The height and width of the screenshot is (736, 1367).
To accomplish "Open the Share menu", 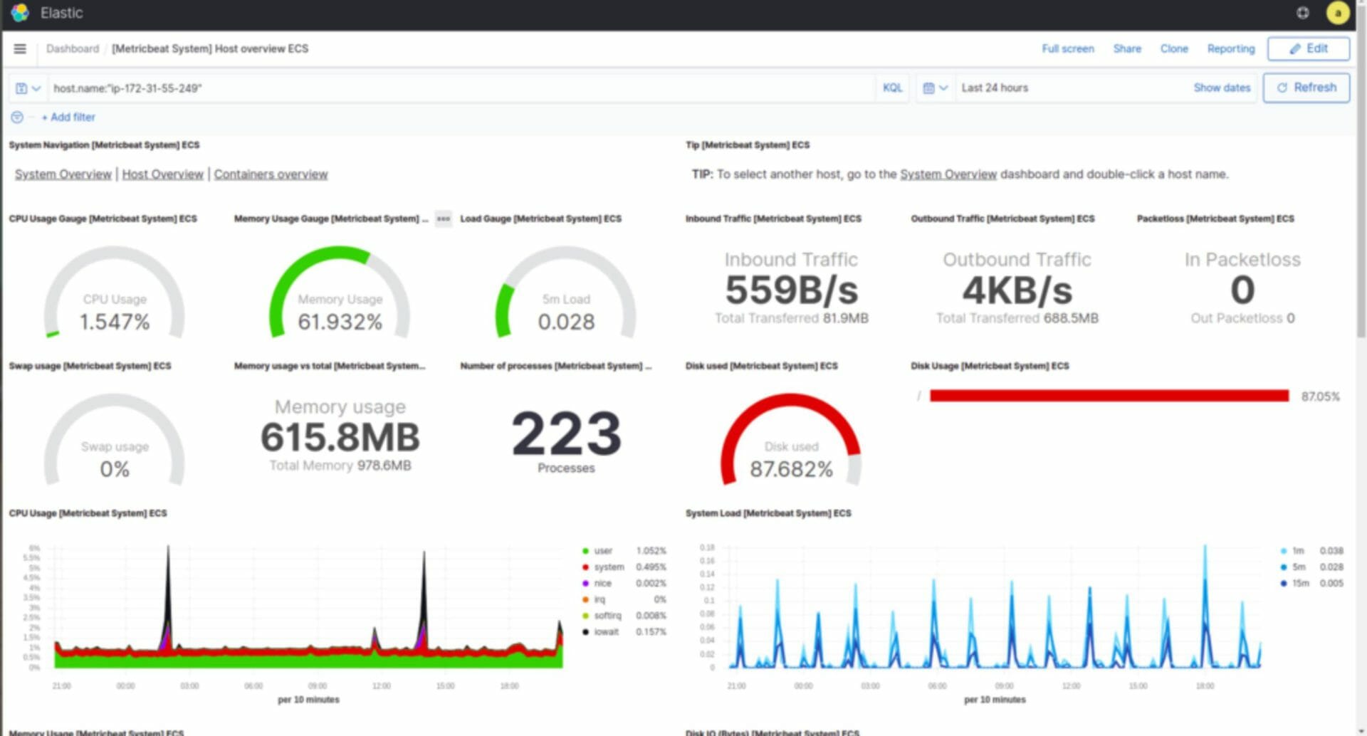I will (1126, 49).
